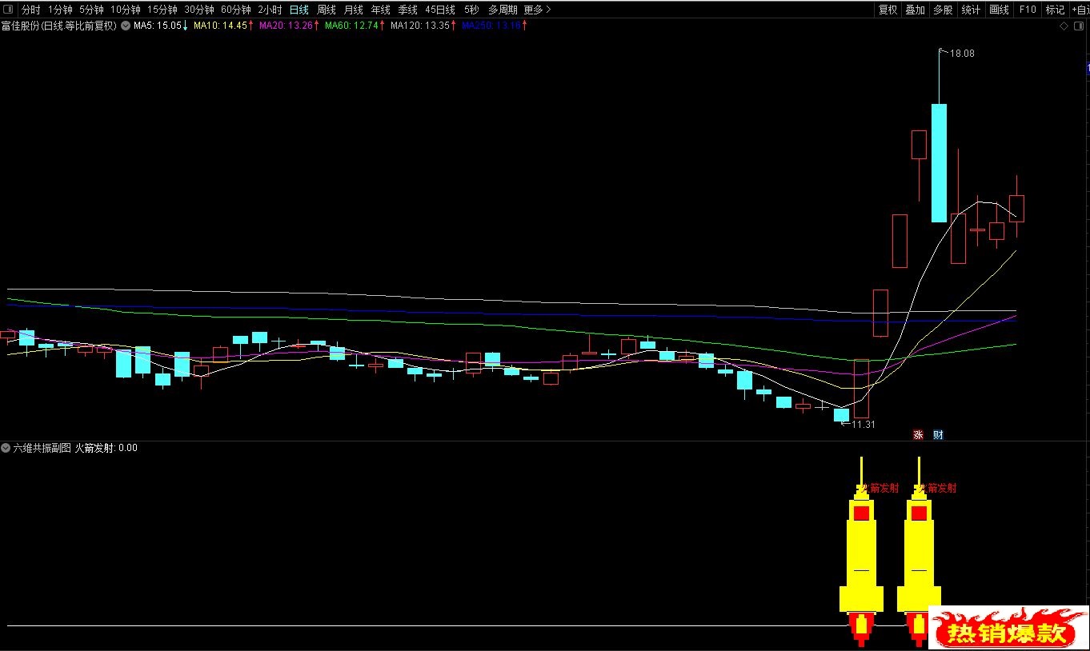
Task: Click the diamond icon at chart top-right
Action: tap(1064, 26)
